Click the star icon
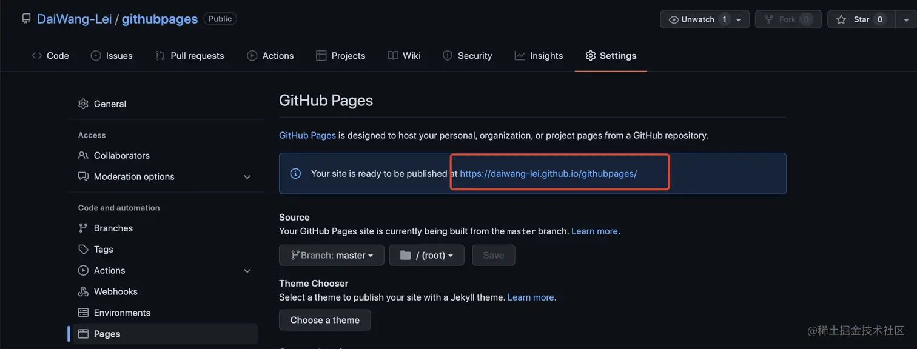The image size is (917, 349). [x=841, y=19]
